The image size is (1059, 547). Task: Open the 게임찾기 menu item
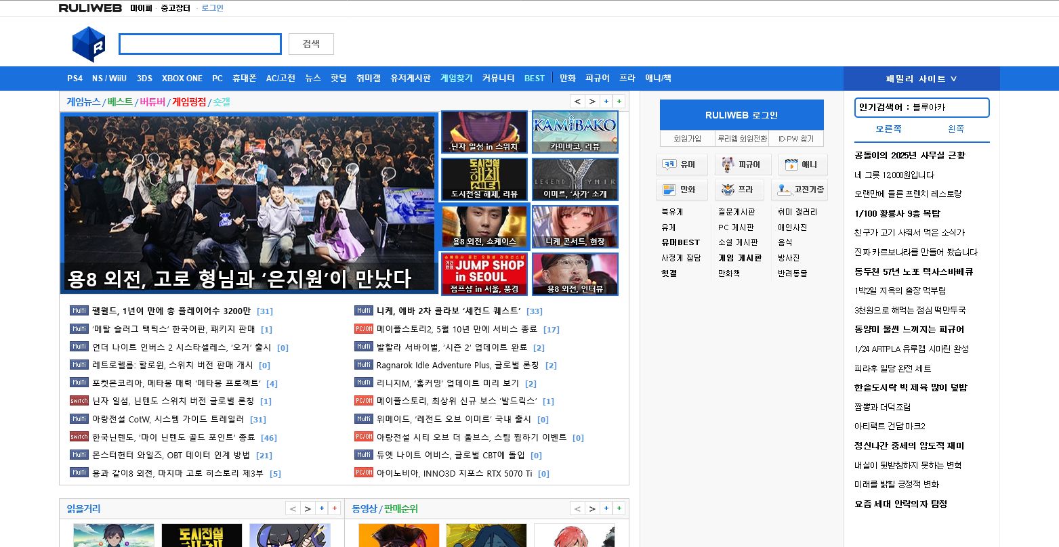457,79
